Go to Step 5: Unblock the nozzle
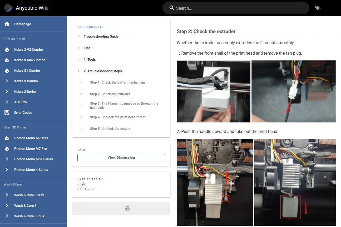341x227 pixels. tap(110, 129)
